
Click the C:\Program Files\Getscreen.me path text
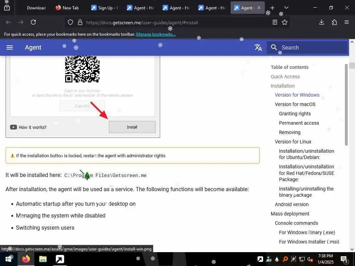pos(105,175)
